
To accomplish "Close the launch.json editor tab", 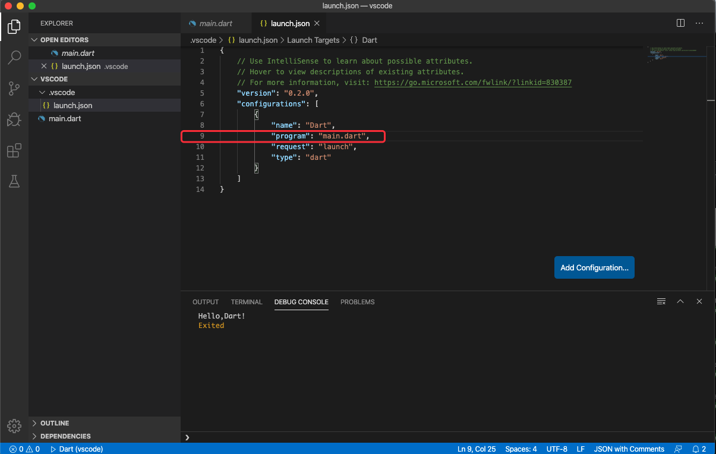I will [x=317, y=23].
